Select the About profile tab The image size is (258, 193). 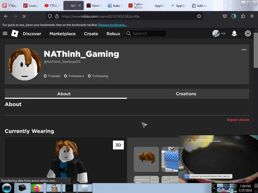(66, 94)
